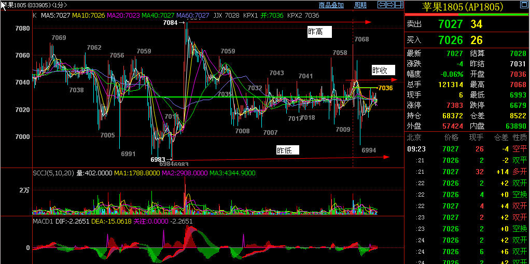Click the 昨低 annotation box
Viewport: 530px width, 264px height.
pos(288,150)
